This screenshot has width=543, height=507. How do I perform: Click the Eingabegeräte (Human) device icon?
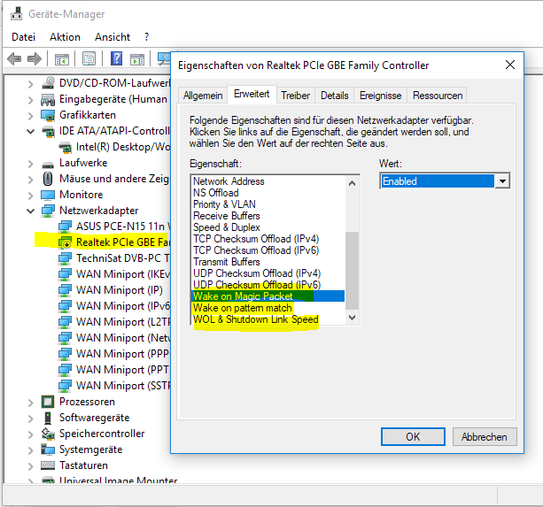[48, 99]
